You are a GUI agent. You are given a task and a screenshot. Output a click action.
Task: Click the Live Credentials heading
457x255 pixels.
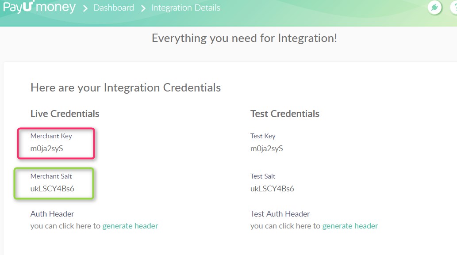point(65,114)
